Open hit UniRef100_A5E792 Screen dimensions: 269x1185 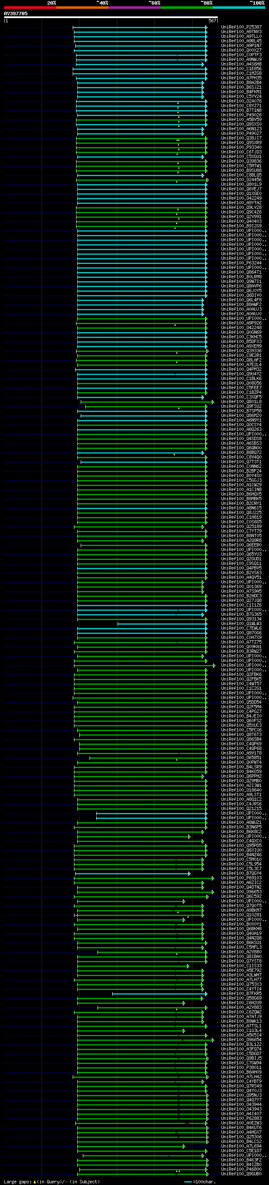241,971
